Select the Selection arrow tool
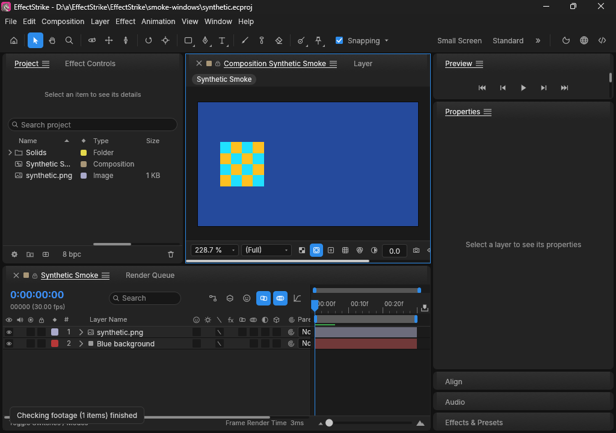The height and width of the screenshot is (433, 616). (35, 40)
